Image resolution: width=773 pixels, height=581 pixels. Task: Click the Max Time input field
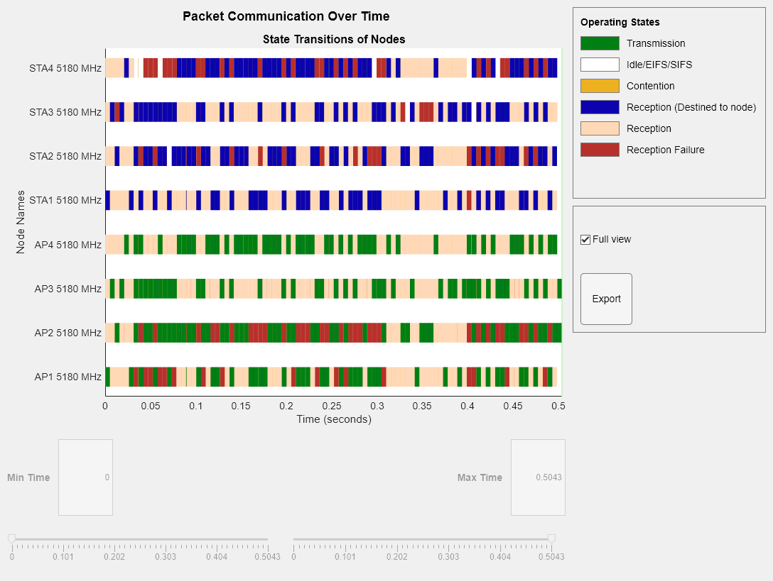538,477
